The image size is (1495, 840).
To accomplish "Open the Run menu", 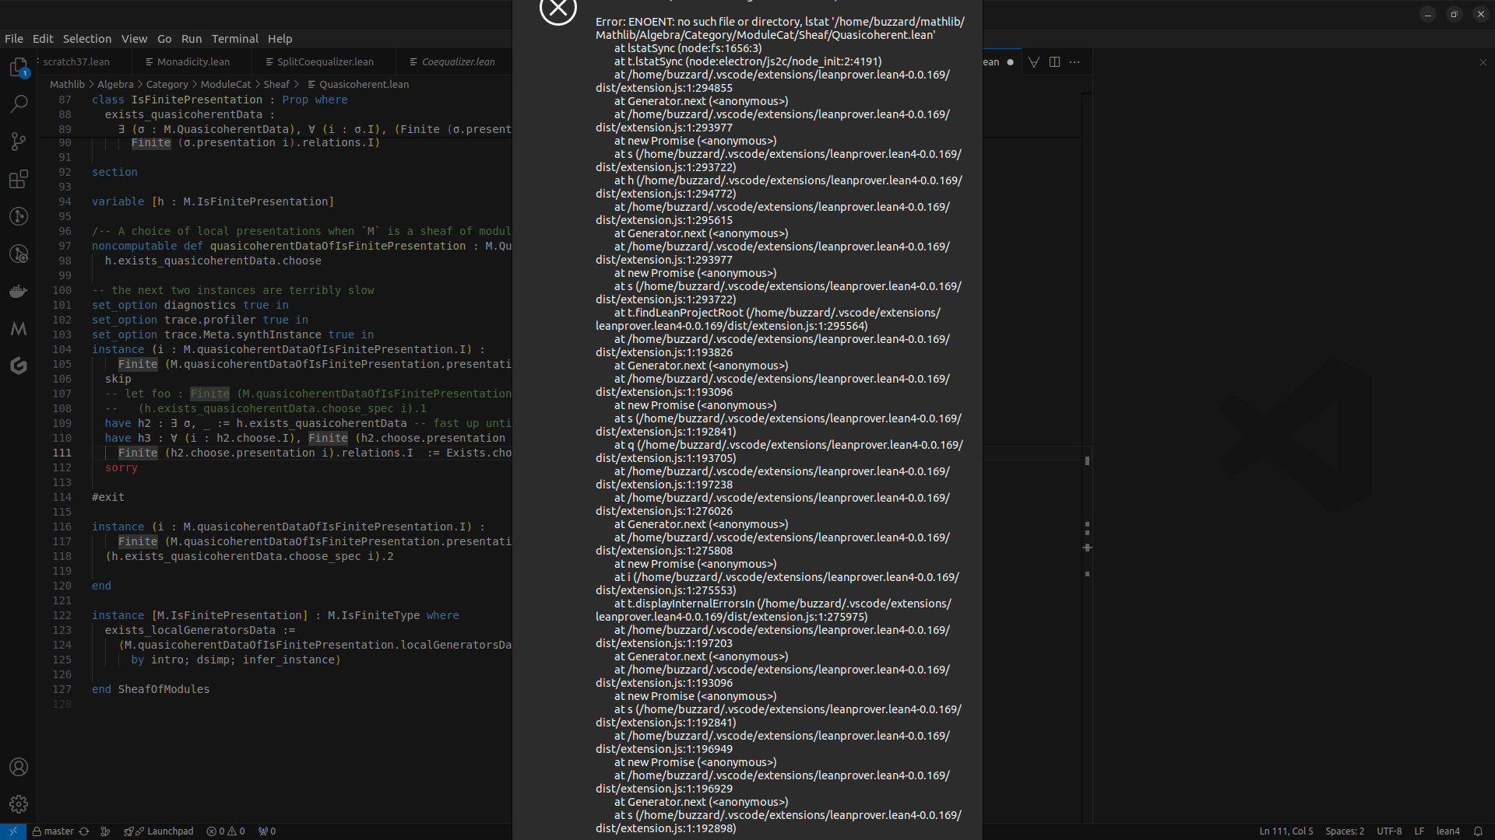I will (x=192, y=39).
